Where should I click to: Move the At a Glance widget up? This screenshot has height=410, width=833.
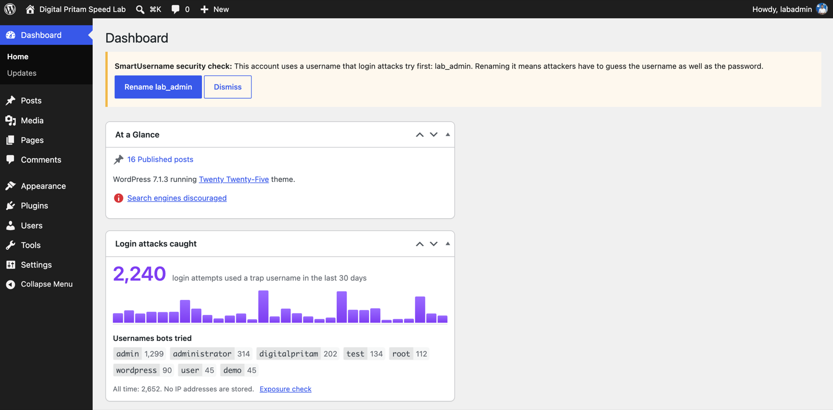click(x=420, y=135)
